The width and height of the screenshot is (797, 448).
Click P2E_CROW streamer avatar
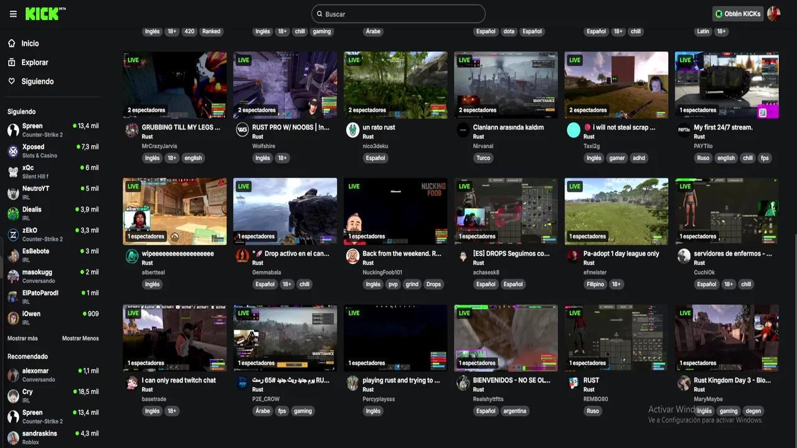242,383
